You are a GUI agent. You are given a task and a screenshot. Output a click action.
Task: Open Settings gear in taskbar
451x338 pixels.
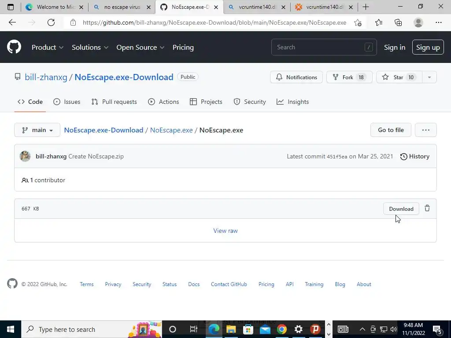pos(299,329)
